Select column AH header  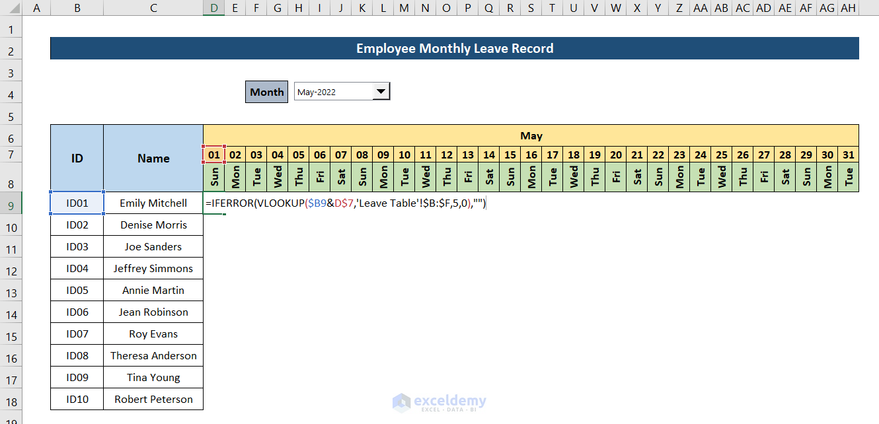pyautogui.click(x=849, y=8)
